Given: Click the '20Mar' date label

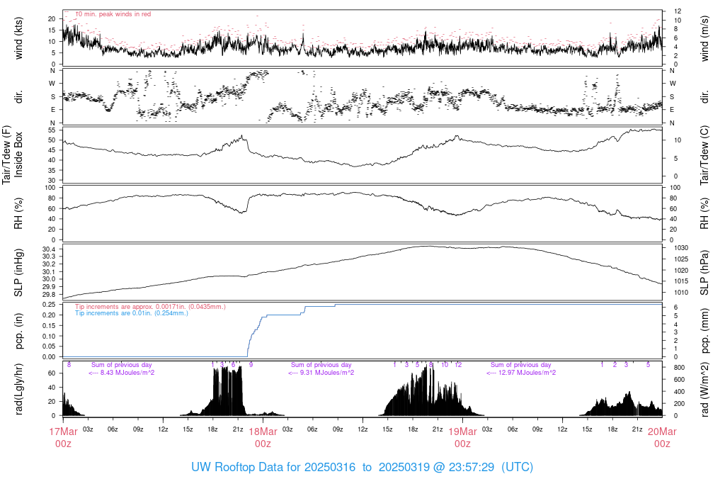Looking at the screenshot, I should coord(662,432).
